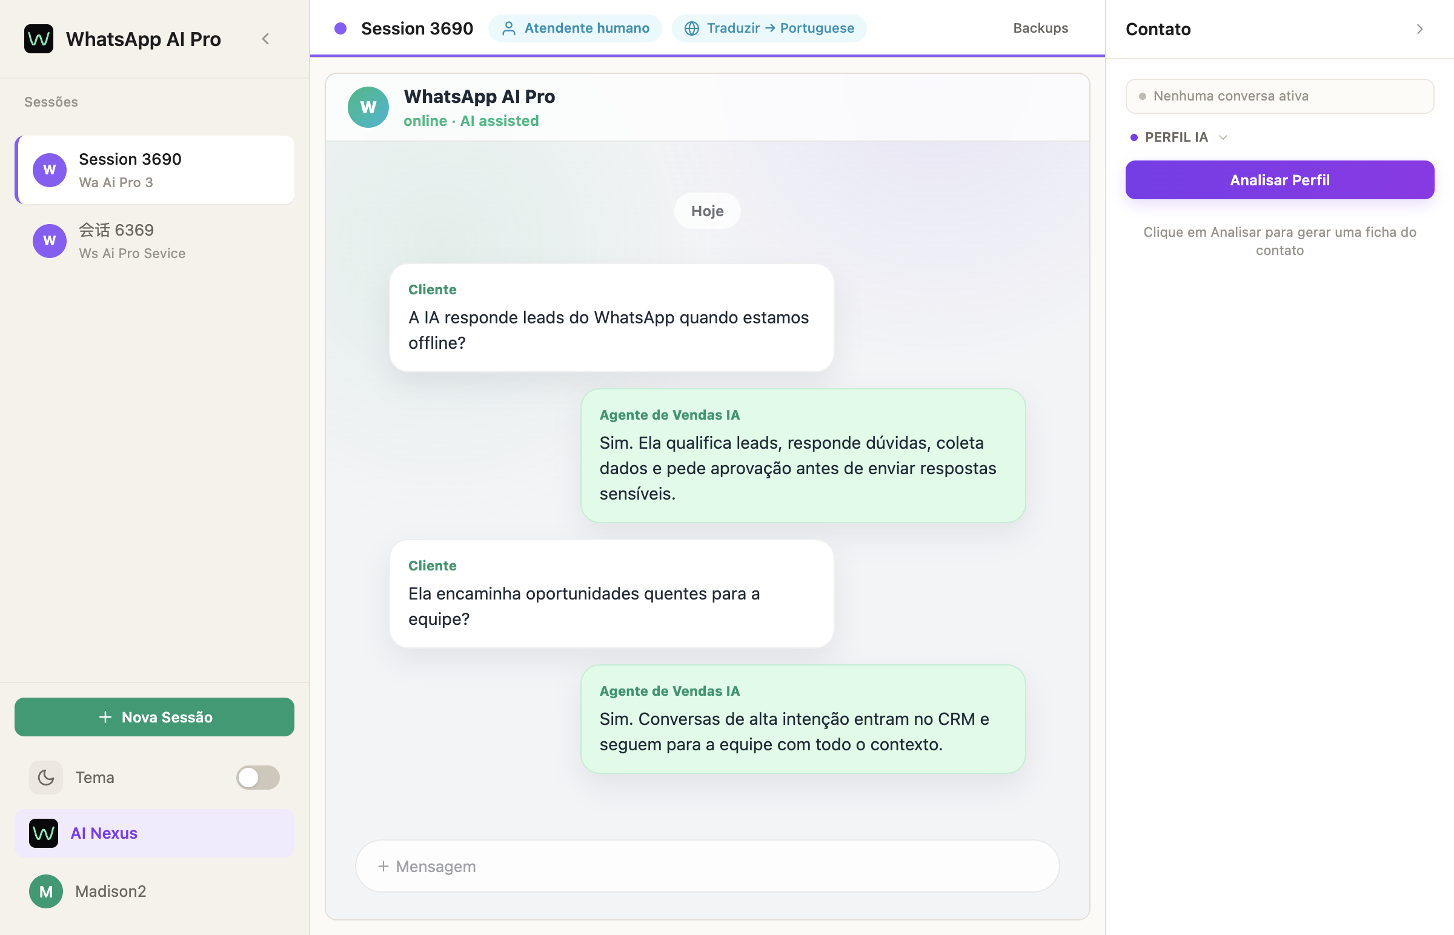Image resolution: width=1454 pixels, height=935 pixels.
Task: Open the Madison2 user profile
Action: tap(155, 892)
